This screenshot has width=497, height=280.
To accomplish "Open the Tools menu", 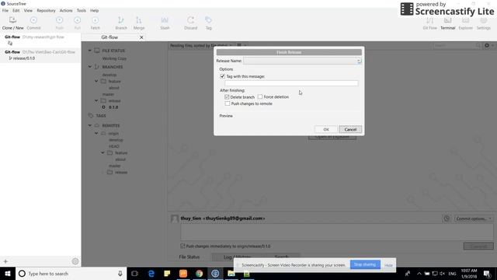I will 82,10.
